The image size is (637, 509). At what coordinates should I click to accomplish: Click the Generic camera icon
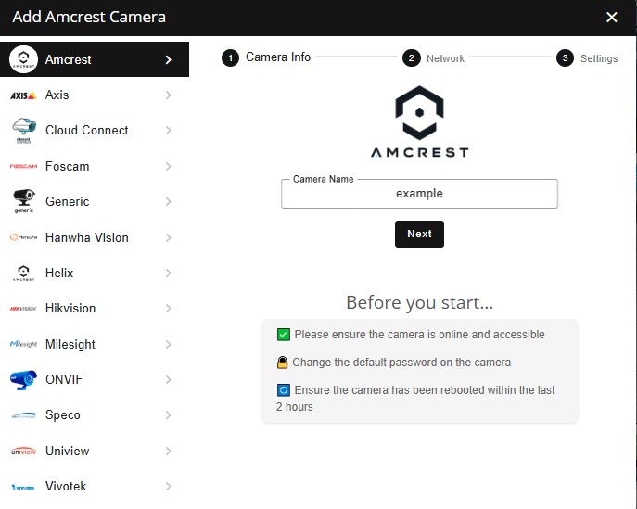[23, 202]
